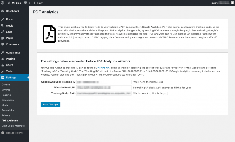235x142 pixels.
Task: Follow the visiting GA link
Action: tap(104, 68)
